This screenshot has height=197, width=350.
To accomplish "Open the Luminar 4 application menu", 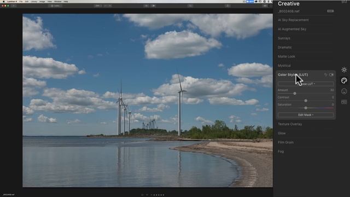I will [x=12, y=1].
